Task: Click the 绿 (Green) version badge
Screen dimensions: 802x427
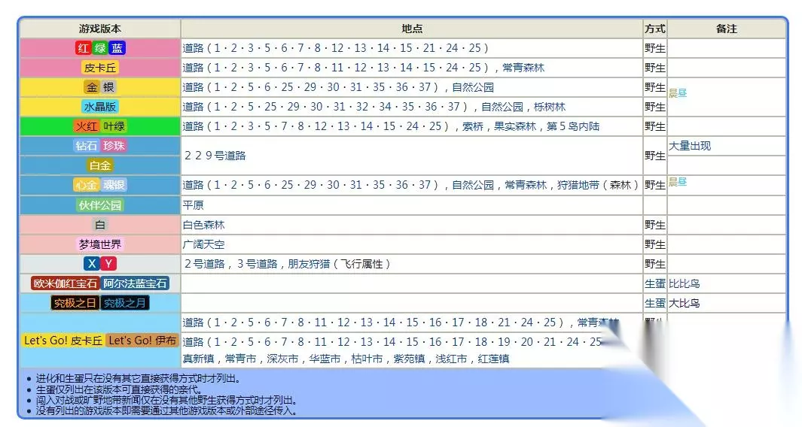Action: pyautogui.click(x=99, y=48)
